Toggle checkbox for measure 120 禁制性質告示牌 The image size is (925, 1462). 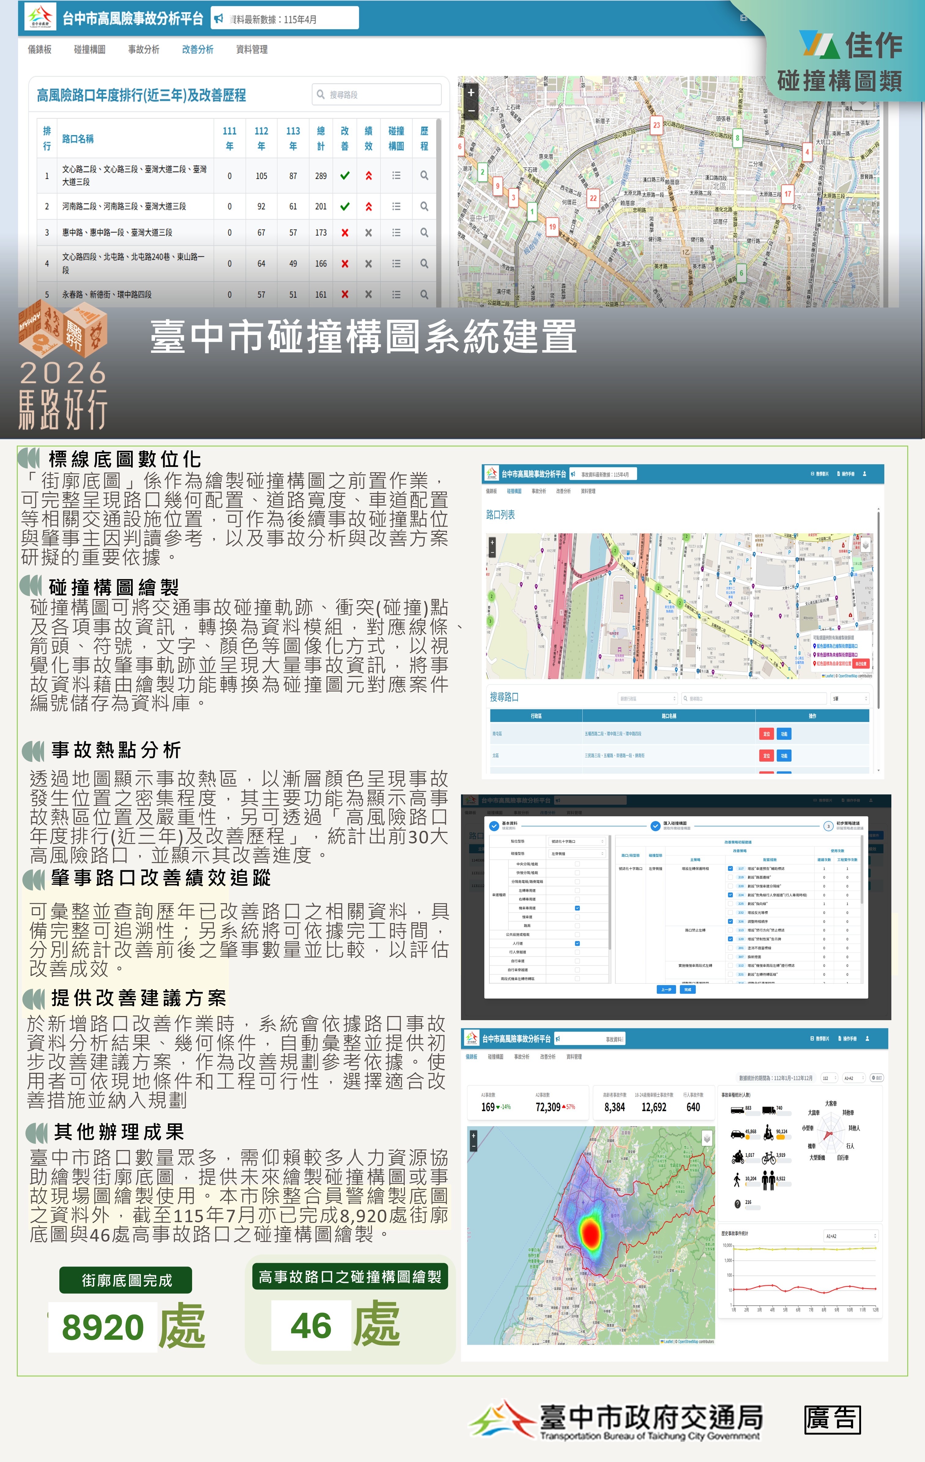click(730, 939)
